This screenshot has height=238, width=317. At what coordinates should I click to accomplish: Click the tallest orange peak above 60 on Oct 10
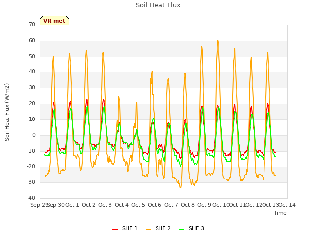218,40
